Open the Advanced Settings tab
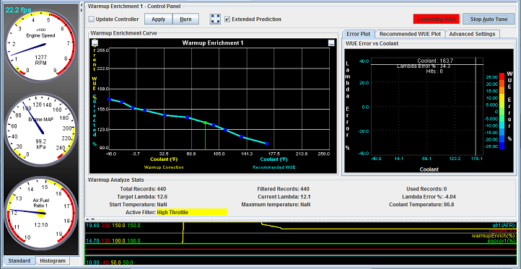Screen dimensions: 521x269 (x=472, y=34)
